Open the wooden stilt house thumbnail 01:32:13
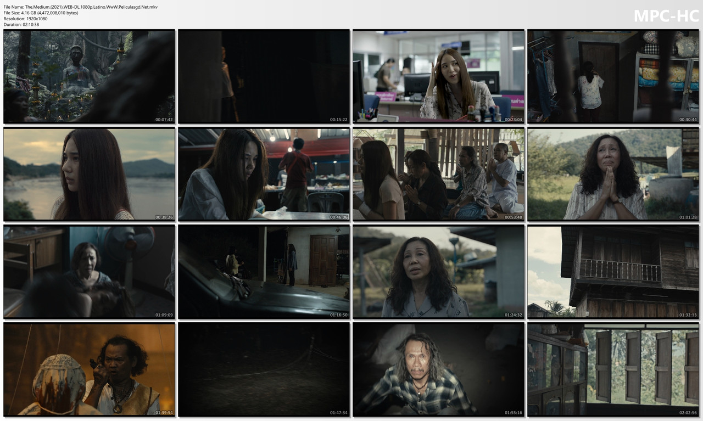 pos(613,272)
